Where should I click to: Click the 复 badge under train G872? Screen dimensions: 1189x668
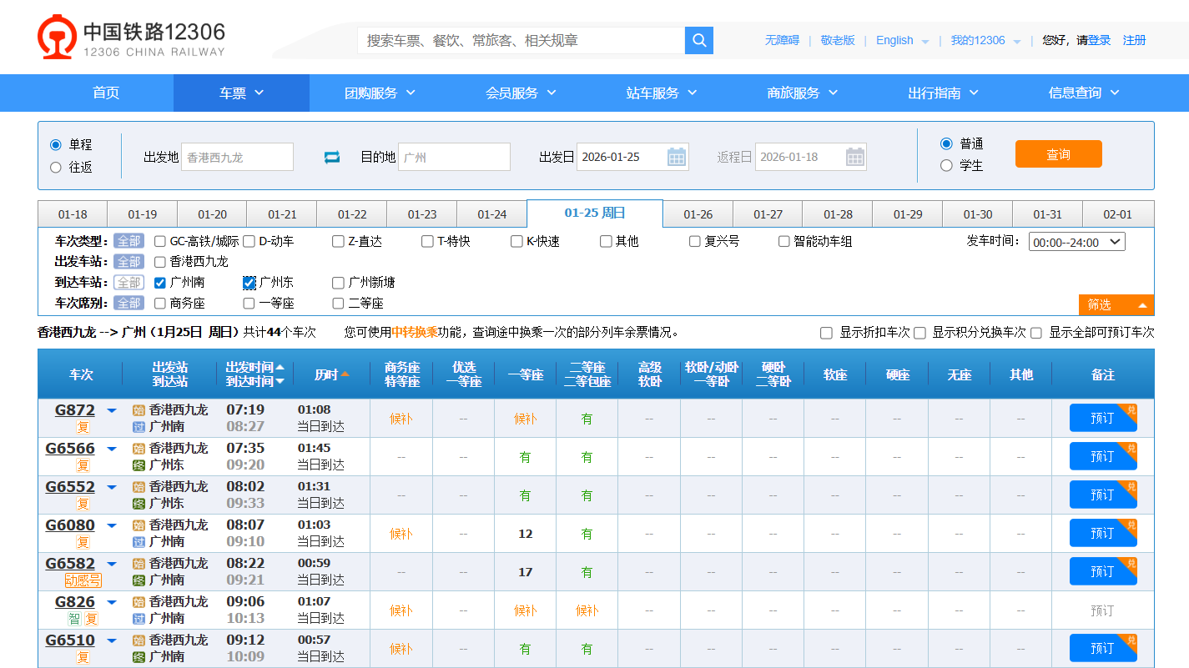(x=83, y=427)
